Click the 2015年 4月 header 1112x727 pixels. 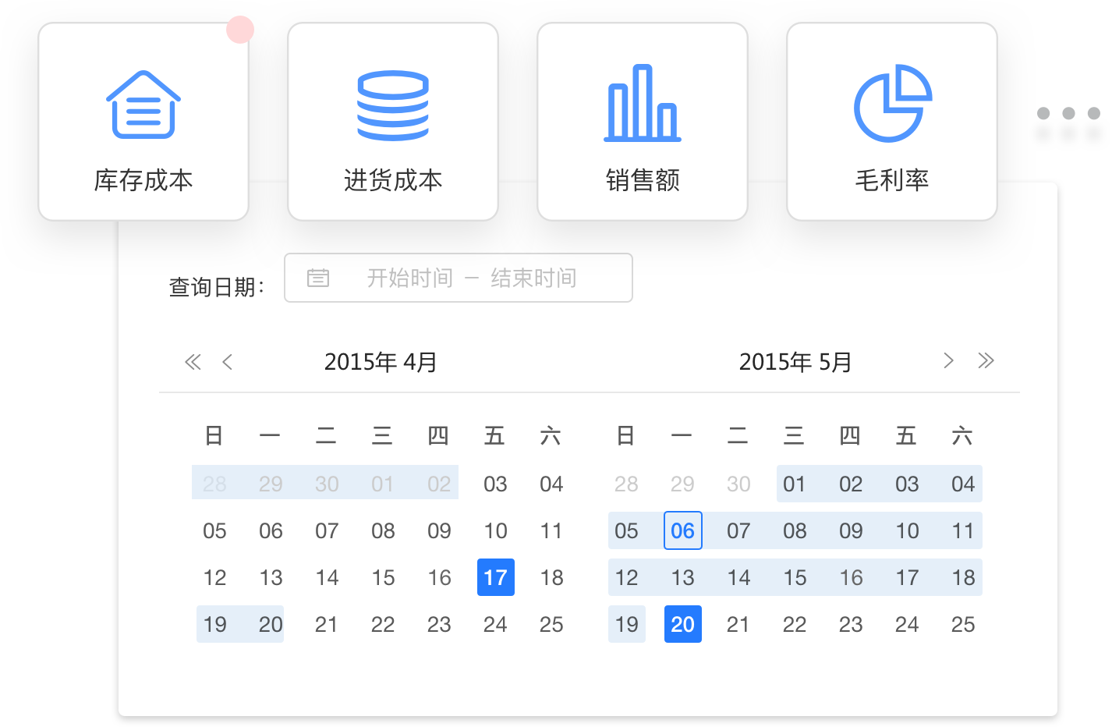pos(381,362)
